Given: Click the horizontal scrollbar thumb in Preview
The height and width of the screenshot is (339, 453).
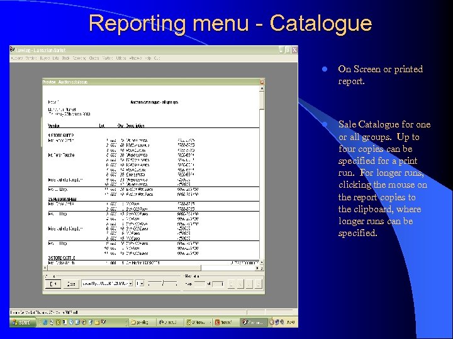Looking at the screenshot, I should click(x=124, y=268).
